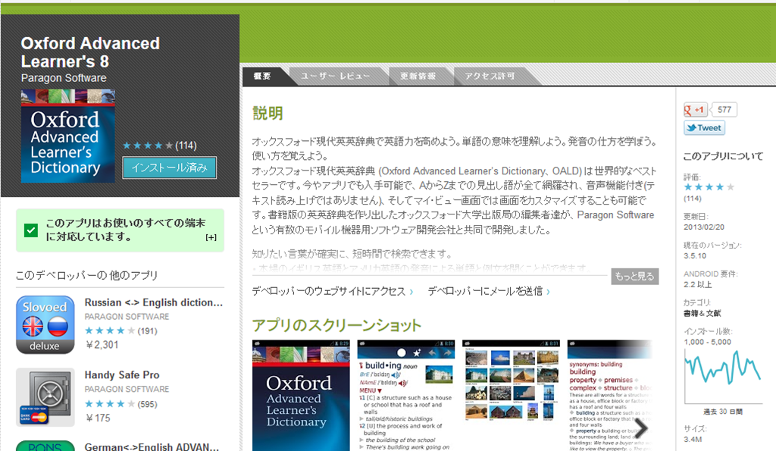Viewport: 776px width, 451px height.
Task: Click the PONS German-English app icon
Action: coord(45,445)
